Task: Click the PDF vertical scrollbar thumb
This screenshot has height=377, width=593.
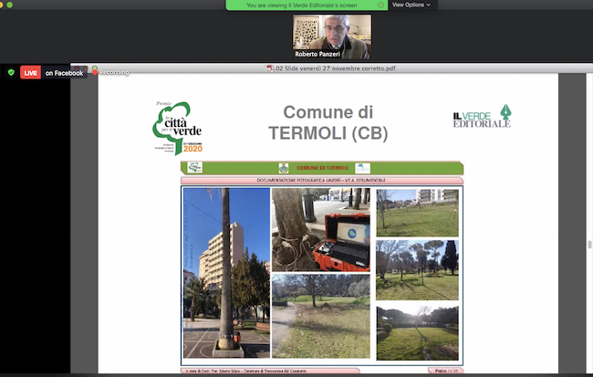Action: [589, 245]
